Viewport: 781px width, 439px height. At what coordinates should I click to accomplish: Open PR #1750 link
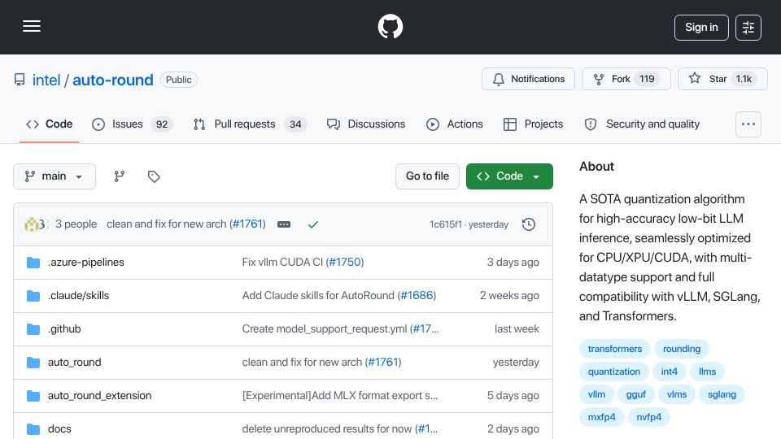(345, 263)
